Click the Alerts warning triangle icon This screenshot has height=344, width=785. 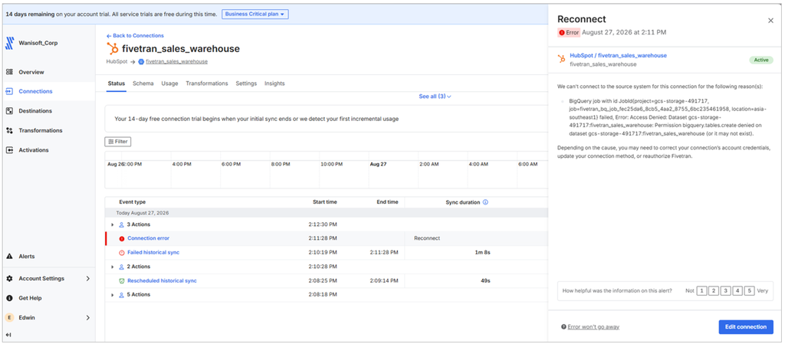tap(9, 257)
